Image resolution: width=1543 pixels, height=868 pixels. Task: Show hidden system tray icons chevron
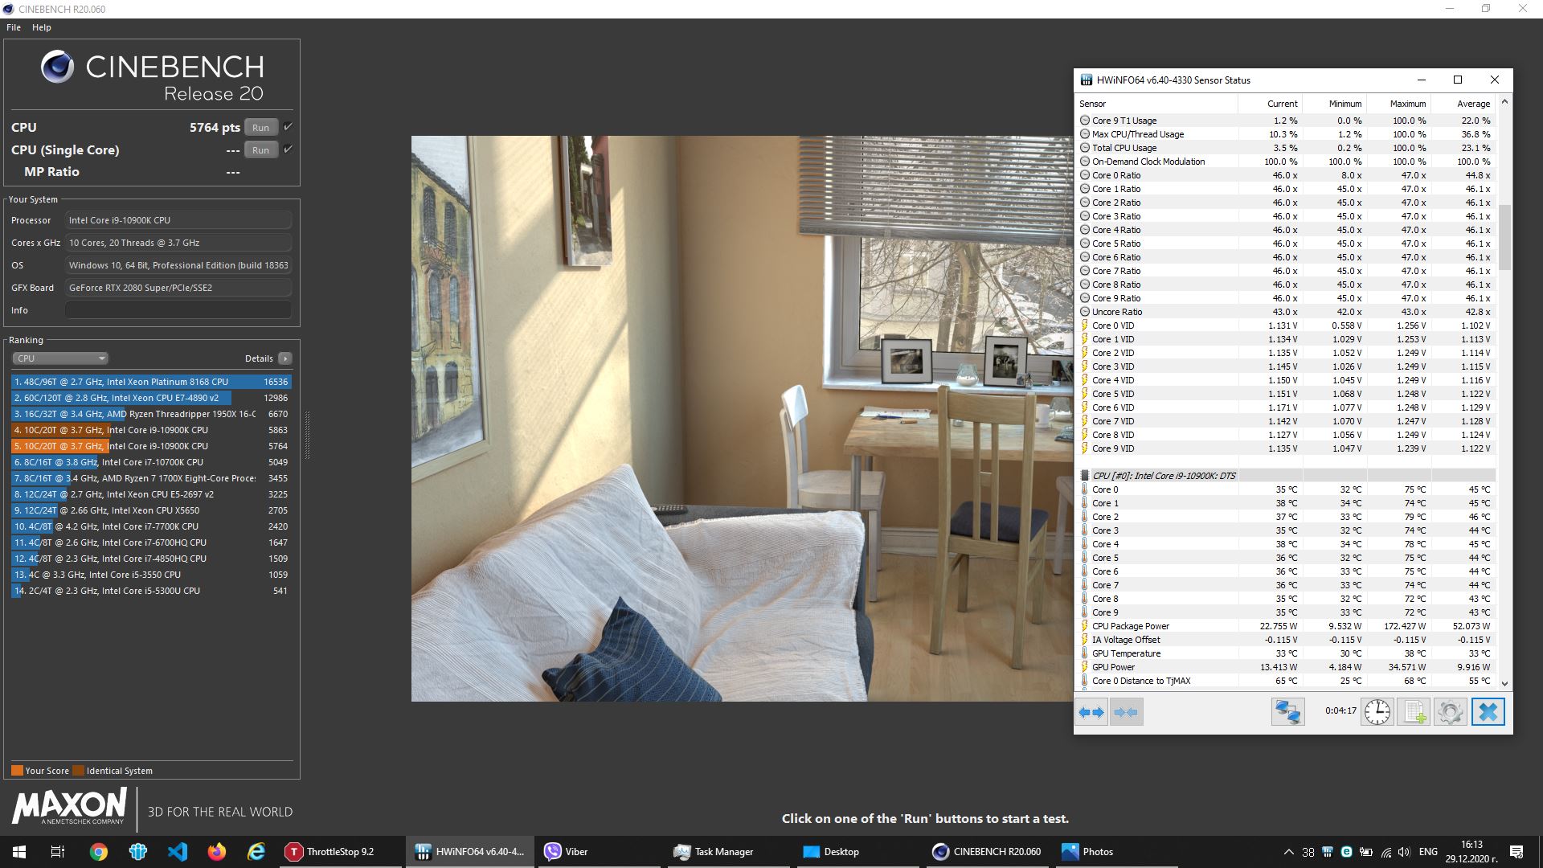1288,852
